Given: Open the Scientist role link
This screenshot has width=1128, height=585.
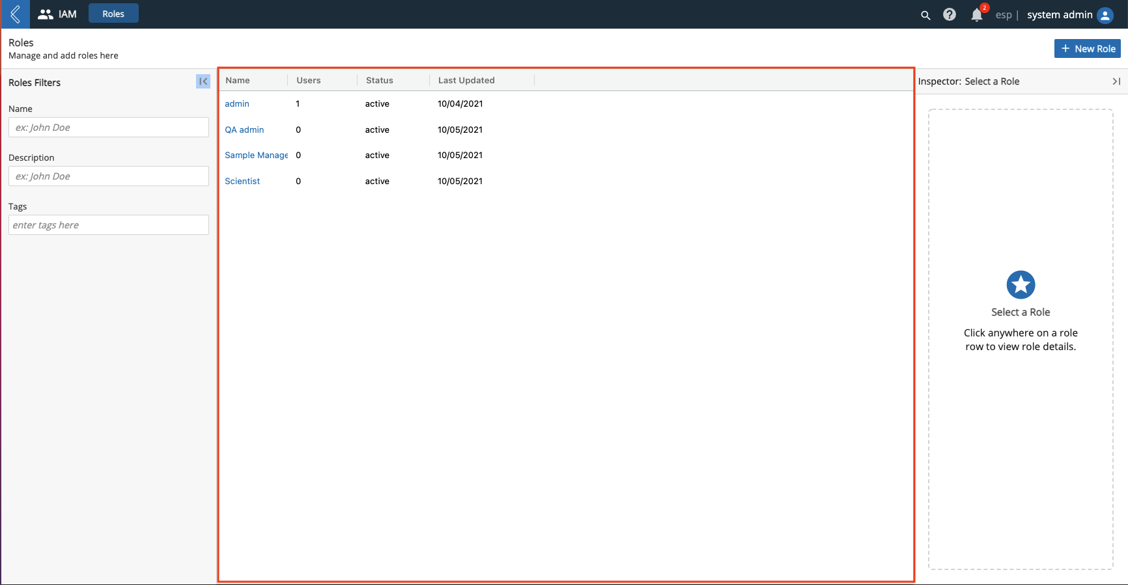Looking at the screenshot, I should (242, 181).
